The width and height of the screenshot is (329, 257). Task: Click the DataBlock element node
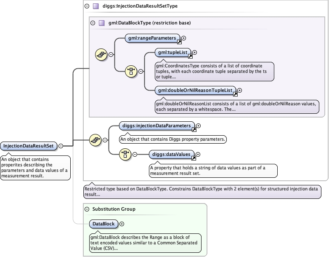click(x=103, y=224)
